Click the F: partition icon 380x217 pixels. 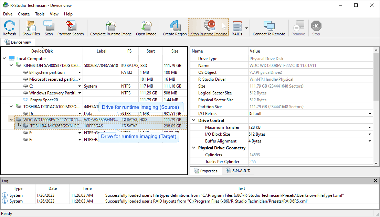tap(25, 139)
